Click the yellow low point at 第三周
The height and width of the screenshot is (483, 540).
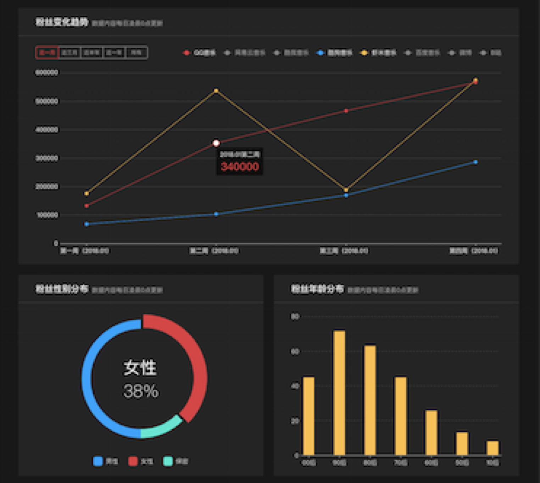tap(346, 190)
